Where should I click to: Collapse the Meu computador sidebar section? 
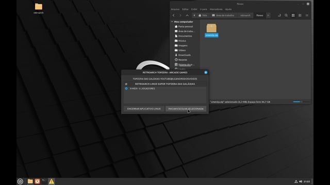click(172, 22)
